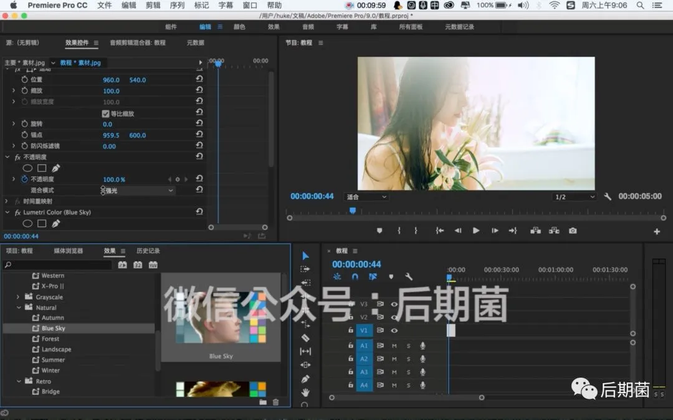Viewport: 673px width, 420px height.
Task: Toggle the uniform scale checkbox
Action: point(105,113)
